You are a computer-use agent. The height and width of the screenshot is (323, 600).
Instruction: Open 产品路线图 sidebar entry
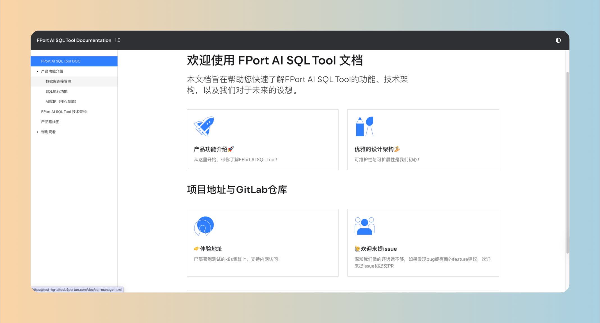click(50, 122)
